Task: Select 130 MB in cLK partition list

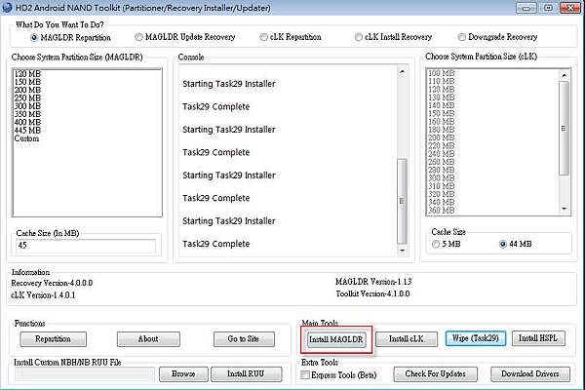Action: point(442,97)
